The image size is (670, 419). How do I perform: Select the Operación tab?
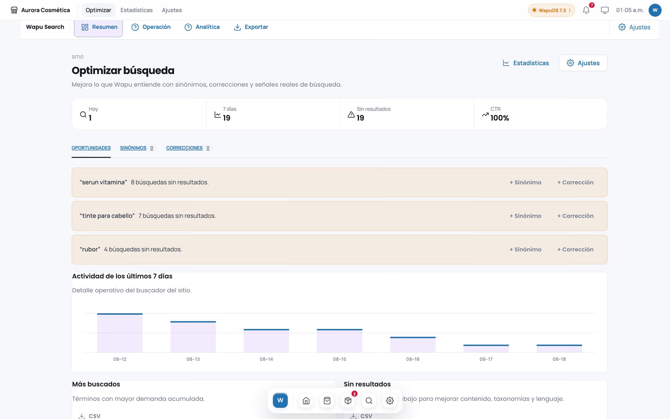coord(151,27)
